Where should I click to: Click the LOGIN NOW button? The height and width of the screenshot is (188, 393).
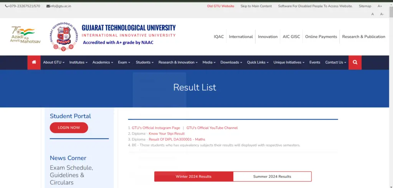tap(69, 128)
